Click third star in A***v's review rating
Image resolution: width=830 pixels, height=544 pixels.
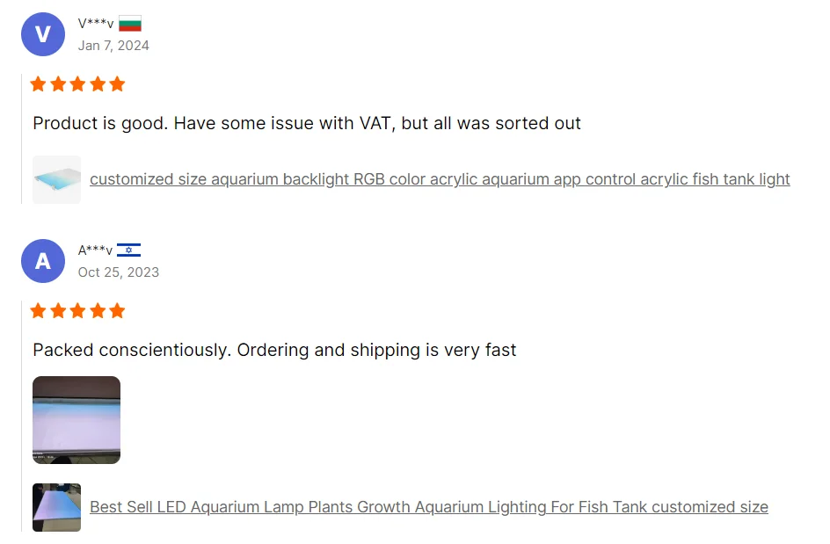77,311
